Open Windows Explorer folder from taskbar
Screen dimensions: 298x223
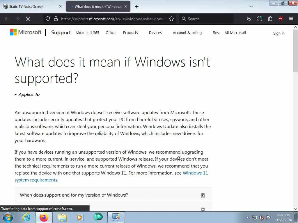tap(62, 217)
